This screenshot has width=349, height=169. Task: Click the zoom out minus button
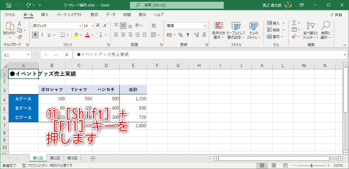(294, 166)
